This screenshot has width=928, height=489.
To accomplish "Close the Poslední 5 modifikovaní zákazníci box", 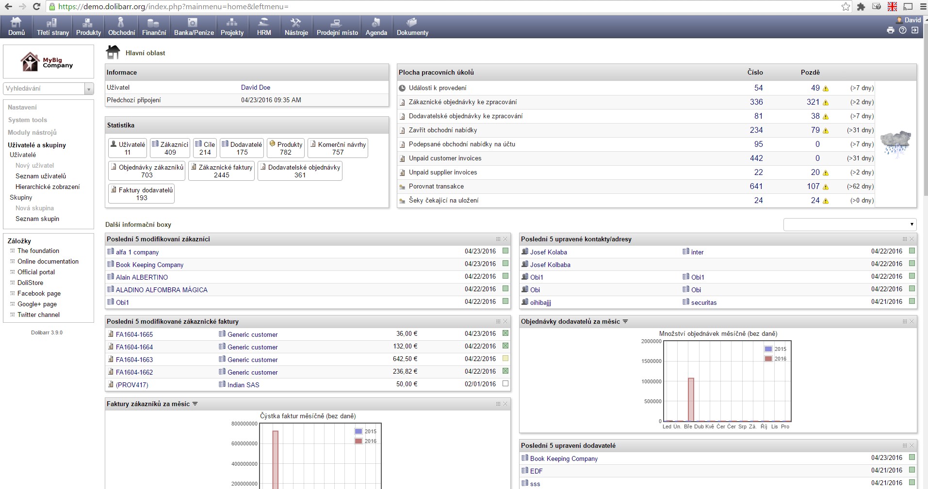I will point(505,239).
